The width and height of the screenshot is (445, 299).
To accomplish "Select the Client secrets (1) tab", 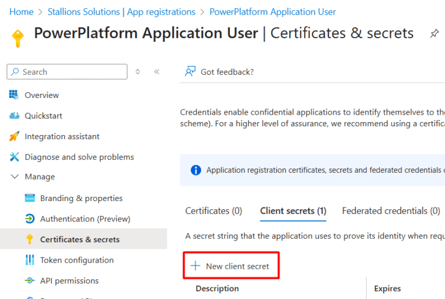I will click(x=293, y=211).
